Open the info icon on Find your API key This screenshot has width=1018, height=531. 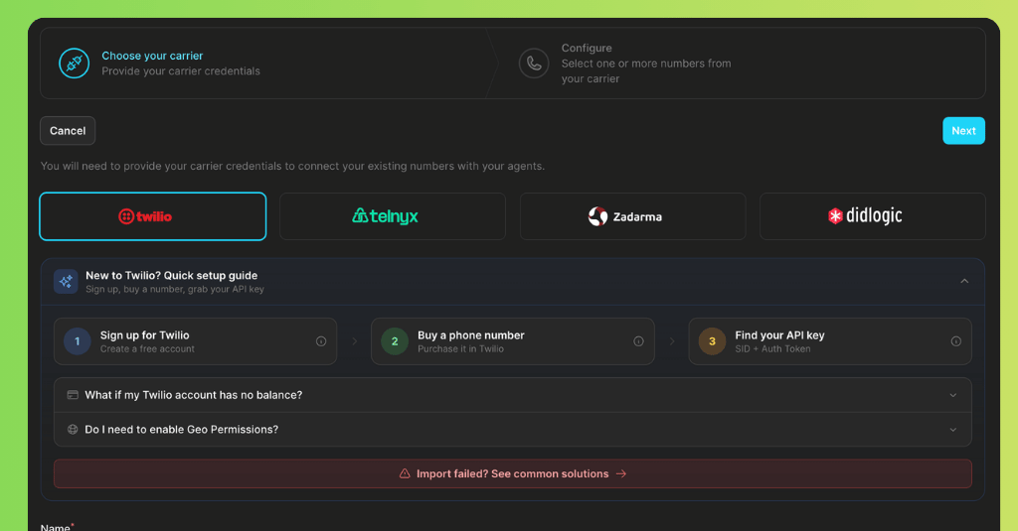(x=955, y=341)
